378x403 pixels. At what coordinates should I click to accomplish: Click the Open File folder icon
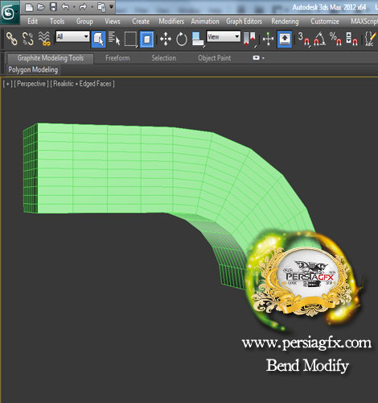point(41,7)
